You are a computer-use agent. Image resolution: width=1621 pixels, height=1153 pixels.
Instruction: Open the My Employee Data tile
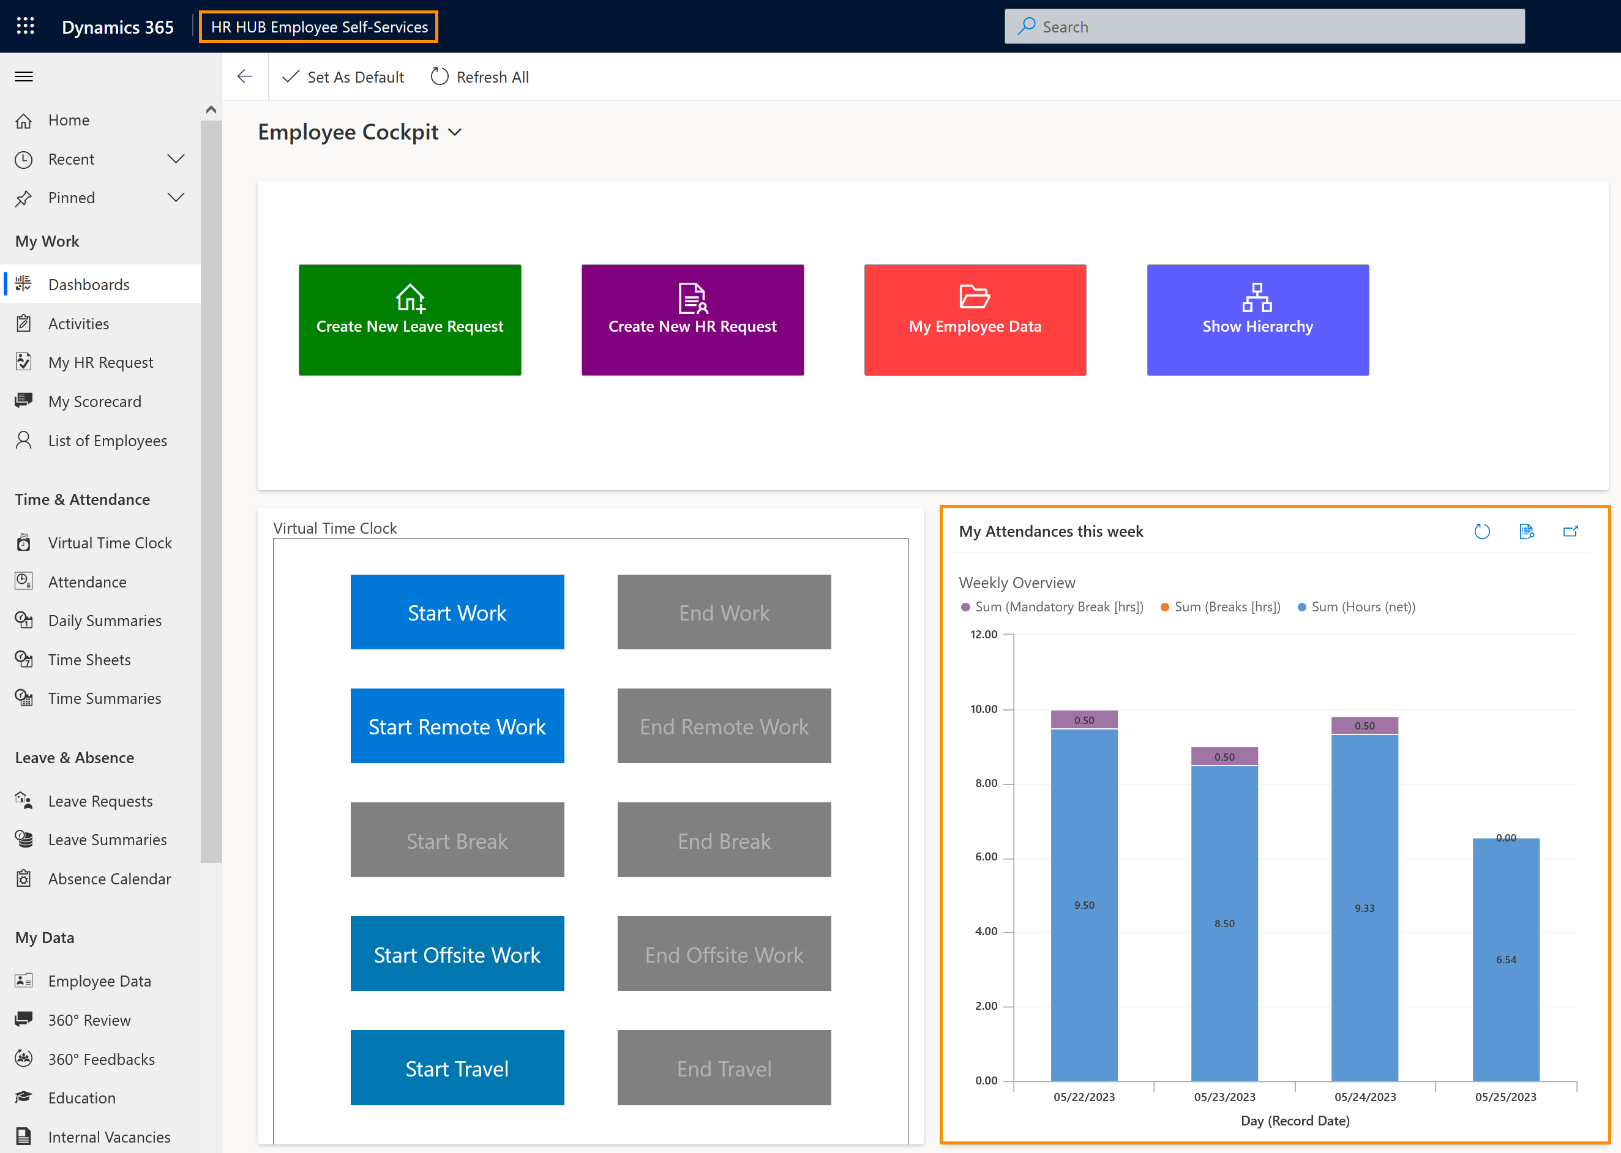(x=975, y=320)
